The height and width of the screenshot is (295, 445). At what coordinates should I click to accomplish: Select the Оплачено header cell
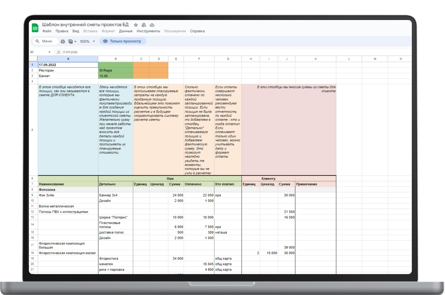click(x=199, y=184)
